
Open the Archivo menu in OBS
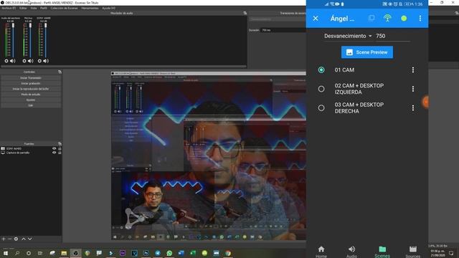pos(9,8)
